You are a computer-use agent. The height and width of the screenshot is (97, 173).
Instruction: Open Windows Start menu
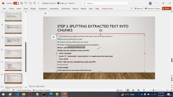click(3, 94)
